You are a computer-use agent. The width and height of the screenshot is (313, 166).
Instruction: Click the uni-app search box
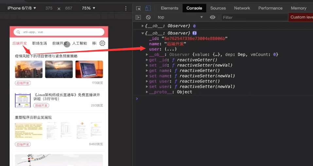tap(59, 32)
